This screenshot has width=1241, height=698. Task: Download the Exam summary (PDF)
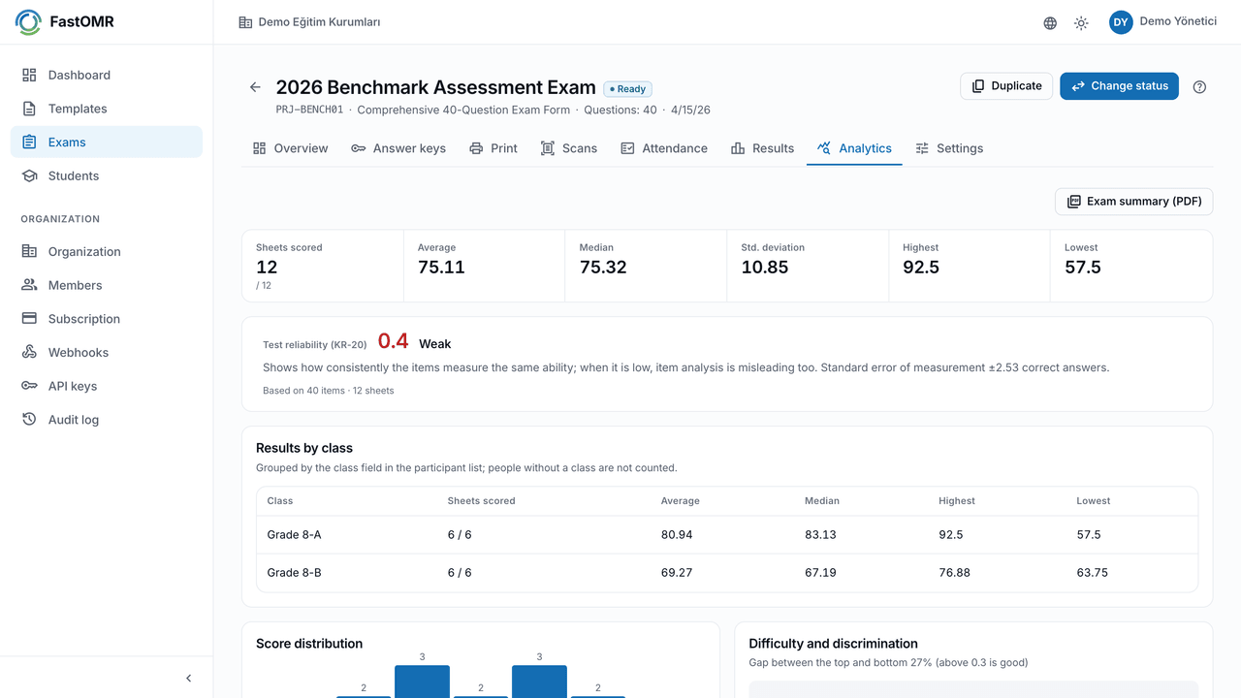[x=1133, y=202]
